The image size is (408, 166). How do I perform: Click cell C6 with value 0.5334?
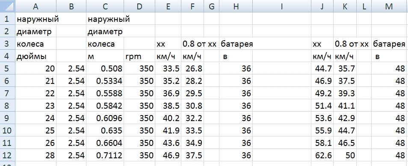pyautogui.click(x=105, y=81)
